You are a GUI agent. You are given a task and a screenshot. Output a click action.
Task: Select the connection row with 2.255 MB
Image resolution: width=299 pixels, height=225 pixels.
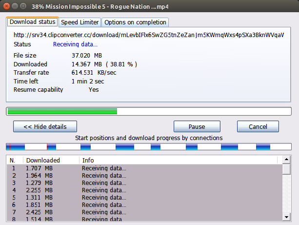pyautogui.click(x=144, y=190)
